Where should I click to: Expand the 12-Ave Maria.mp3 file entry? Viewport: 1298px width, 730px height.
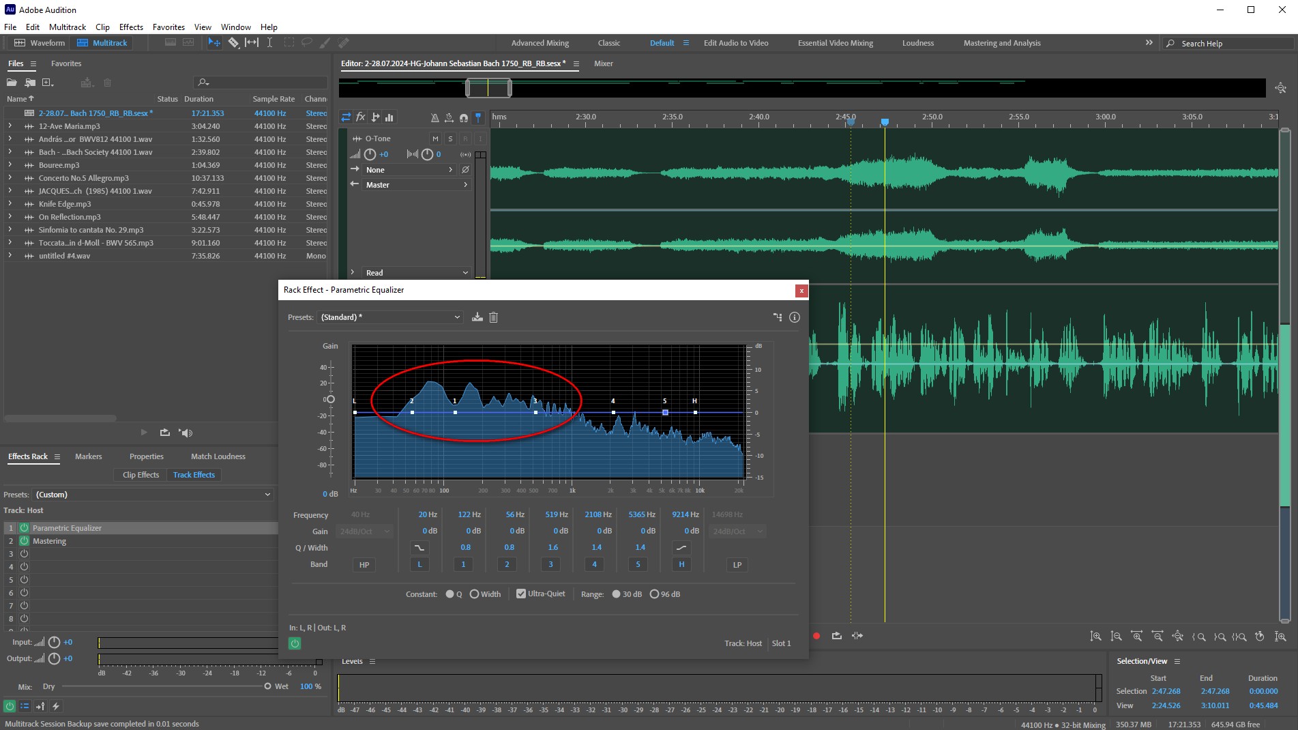10,126
